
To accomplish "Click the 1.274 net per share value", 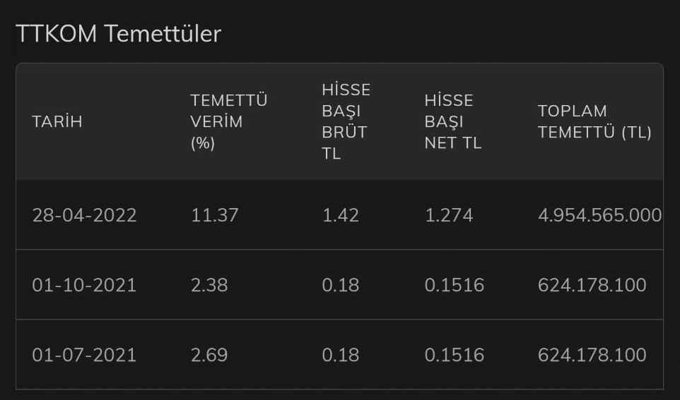I will tap(449, 215).
